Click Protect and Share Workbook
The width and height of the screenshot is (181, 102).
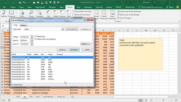[129, 11]
